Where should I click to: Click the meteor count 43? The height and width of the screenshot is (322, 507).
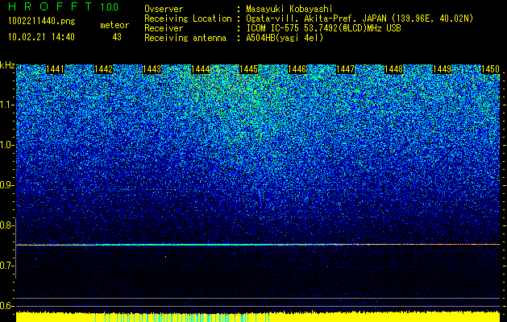117,37
